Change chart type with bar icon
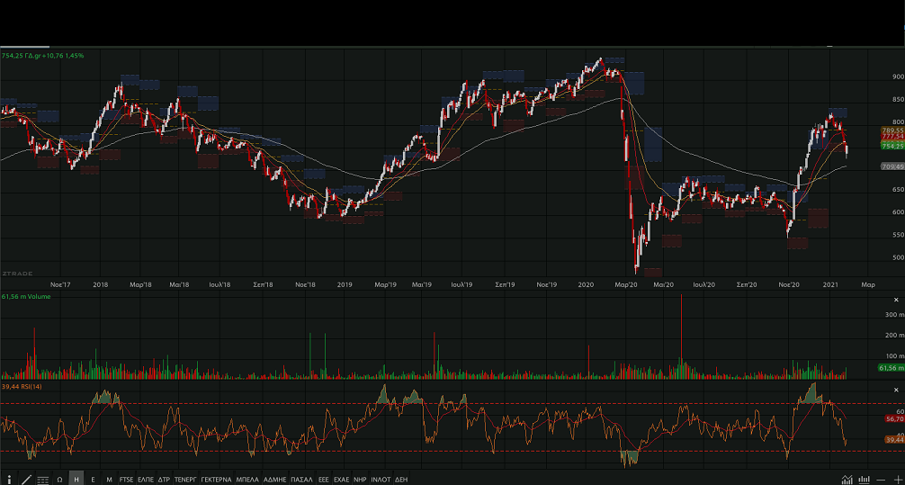Image resolution: width=905 pixels, height=485 pixels. [x=865, y=480]
